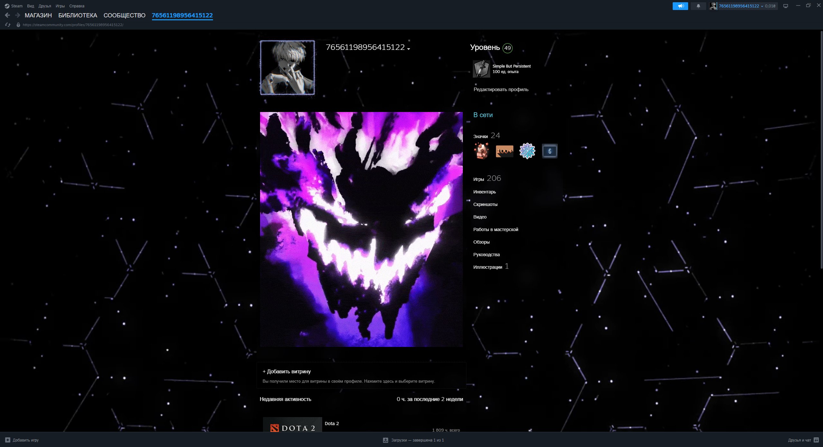
Task: Click the forward navigation arrow
Action: [x=18, y=15]
